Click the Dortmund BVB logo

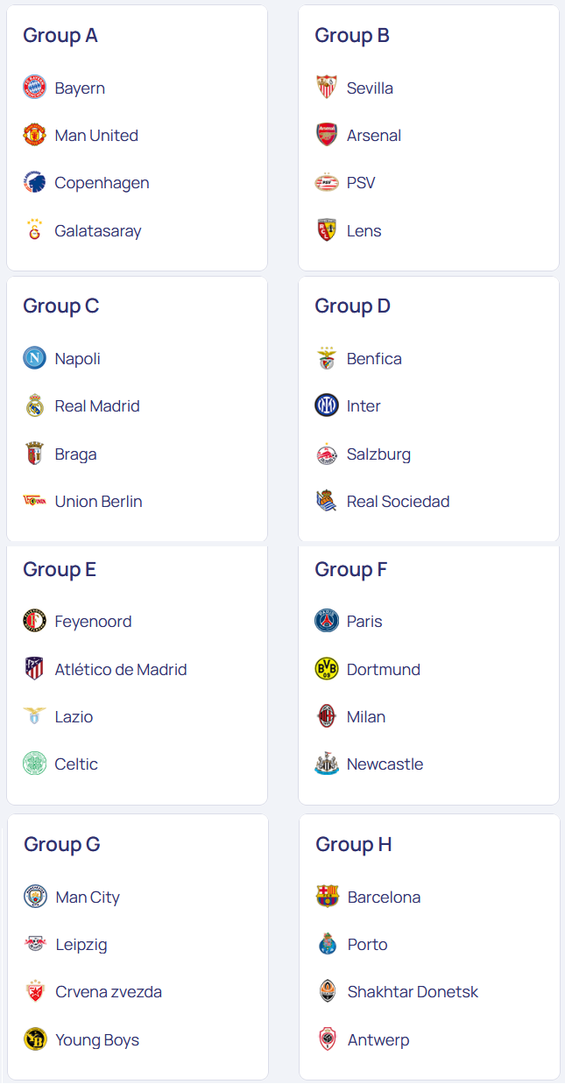[x=327, y=669]
